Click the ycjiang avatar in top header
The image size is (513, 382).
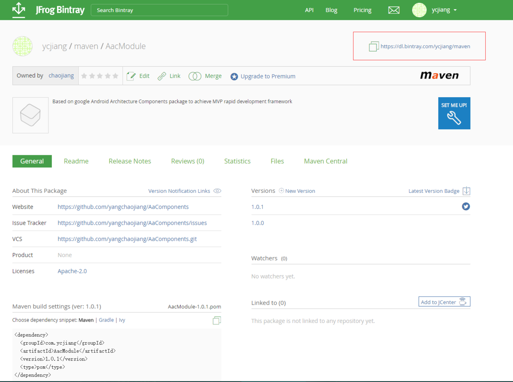pyautogui.click(x=419, y=10)
